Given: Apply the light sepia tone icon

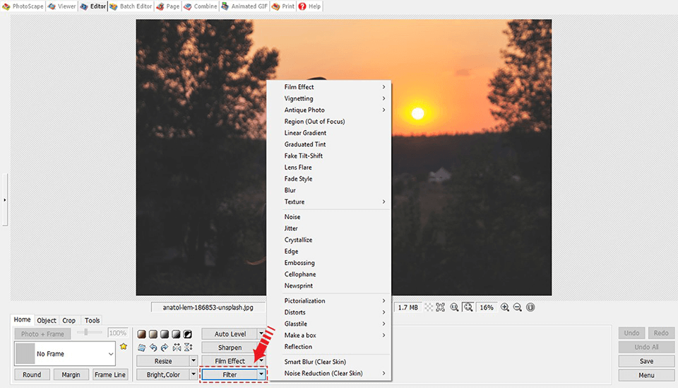Looking at the screenshot, I should tap(153, 334).
